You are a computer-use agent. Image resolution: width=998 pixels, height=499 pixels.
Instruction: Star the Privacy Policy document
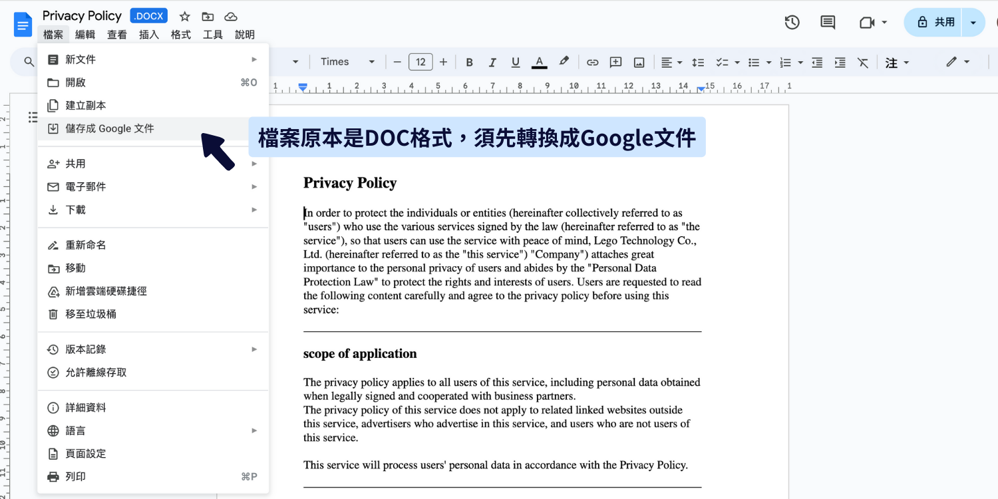click(185, 17)
